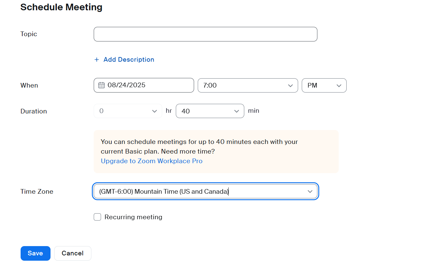Select the meeting date field showing 08/24/2025
446x265 pixels.
[144, 85]
